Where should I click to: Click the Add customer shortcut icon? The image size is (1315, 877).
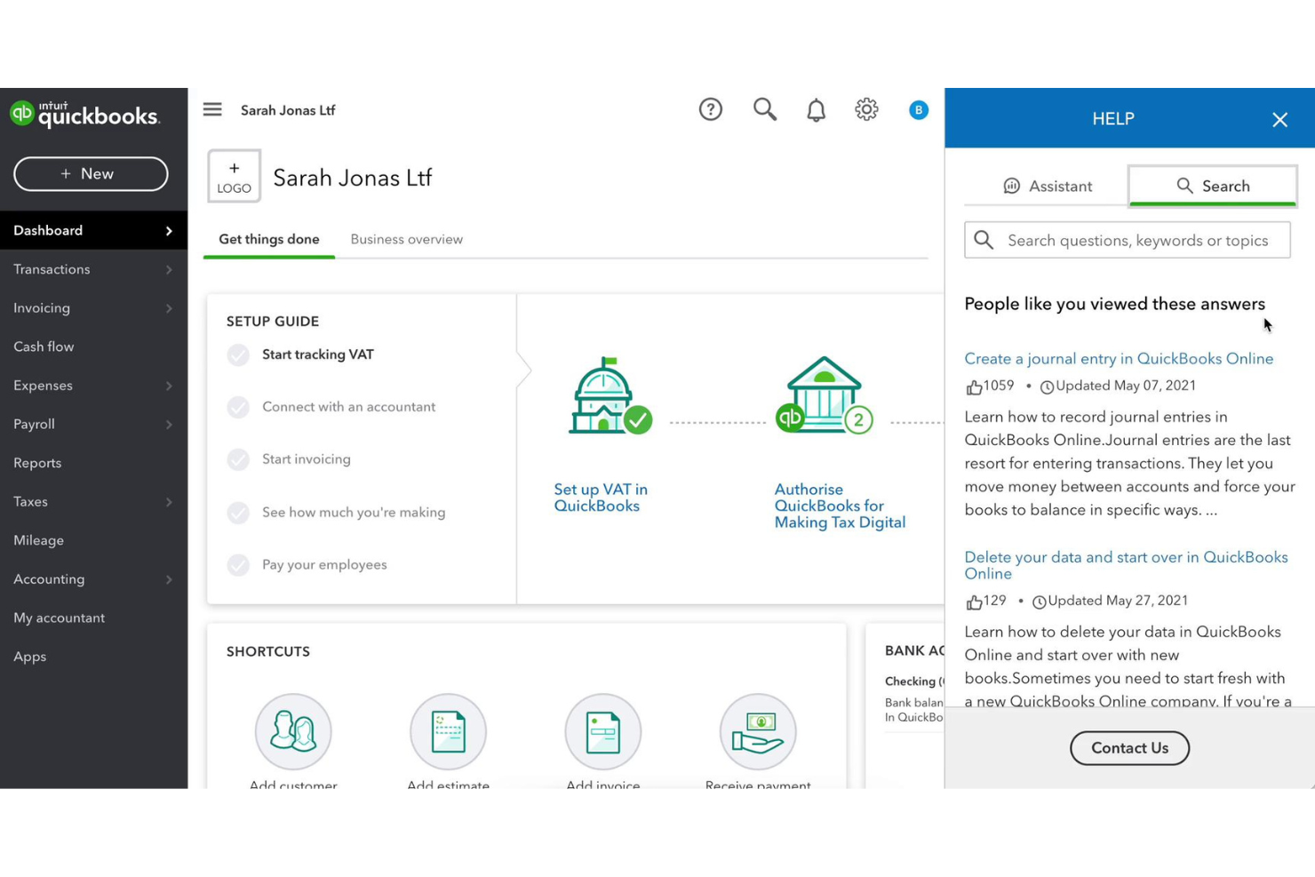click(x=293, y=731)
